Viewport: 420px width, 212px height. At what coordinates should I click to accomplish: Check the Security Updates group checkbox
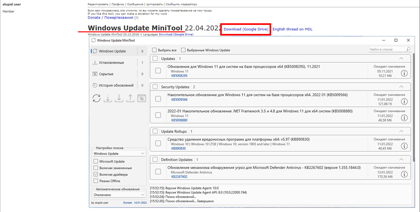[x=155, y=87]
